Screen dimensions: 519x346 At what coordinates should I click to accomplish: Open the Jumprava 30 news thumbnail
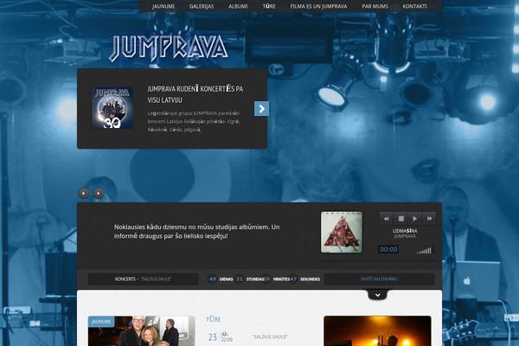coord(112,107)
